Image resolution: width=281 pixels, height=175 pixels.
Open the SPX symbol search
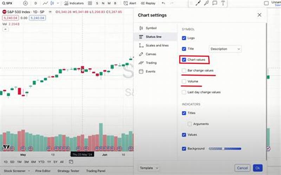click(x=7, y=3)
